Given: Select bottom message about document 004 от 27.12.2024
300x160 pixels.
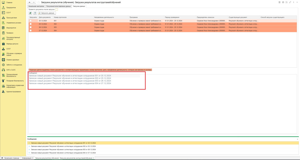Looking at the screenshot, I should [163, 153].
